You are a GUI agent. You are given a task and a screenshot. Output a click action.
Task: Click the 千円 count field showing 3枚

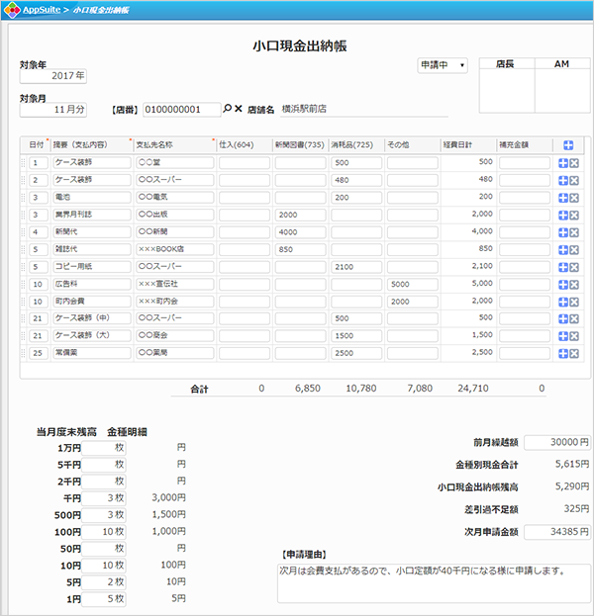pos(104,498)
